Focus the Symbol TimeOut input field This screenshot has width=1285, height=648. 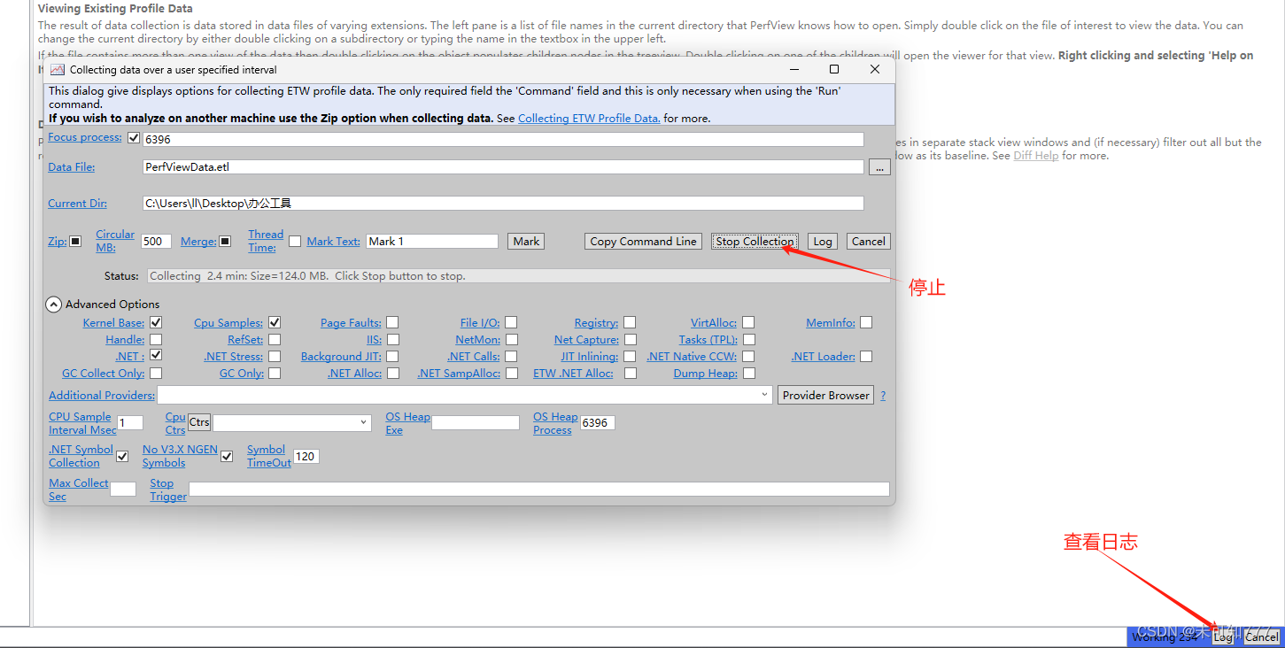point(306,456)
